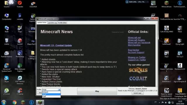
Task: Click the Switch User button
Action: tap(138, 93)
